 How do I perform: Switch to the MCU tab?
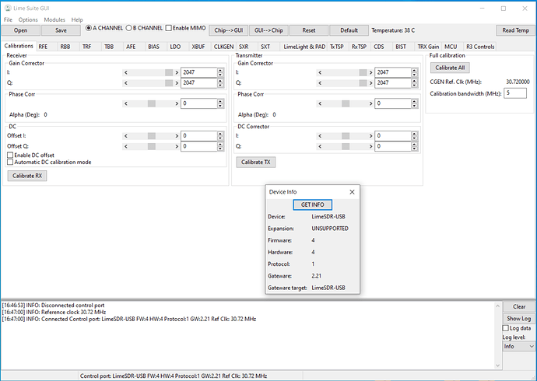451,47
